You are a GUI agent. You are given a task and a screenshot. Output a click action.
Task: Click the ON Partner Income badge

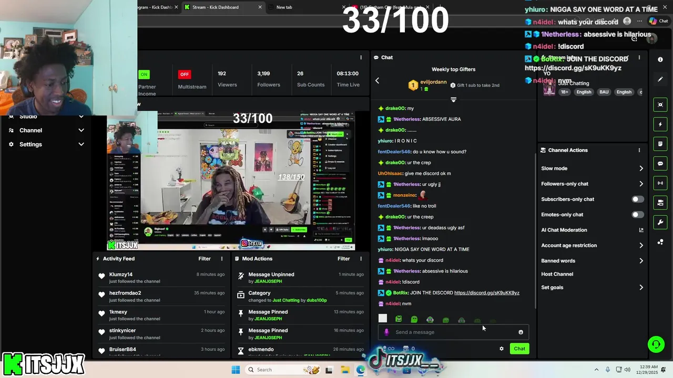[x=144, y=75]
